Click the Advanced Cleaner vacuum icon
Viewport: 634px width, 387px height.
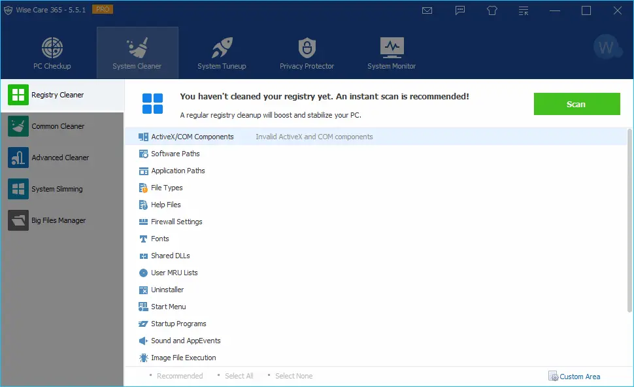click(x=18, y=158)
